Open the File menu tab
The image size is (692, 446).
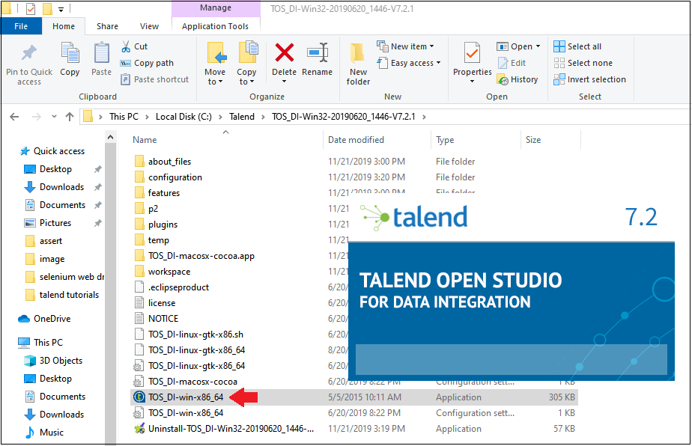[x=21, y=26]
